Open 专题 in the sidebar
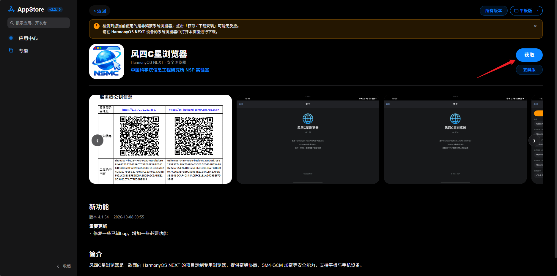 tap(23, 51)
